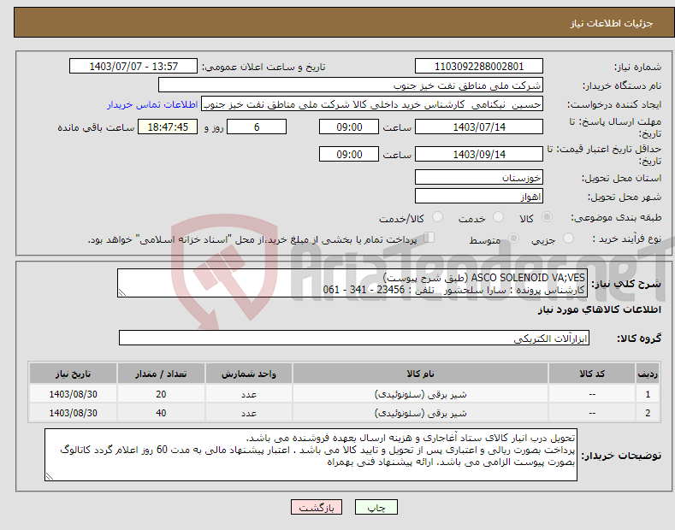Click the unit cell عدد in row 1
Screen dimensions: 675x530
[x=249, y=394]
